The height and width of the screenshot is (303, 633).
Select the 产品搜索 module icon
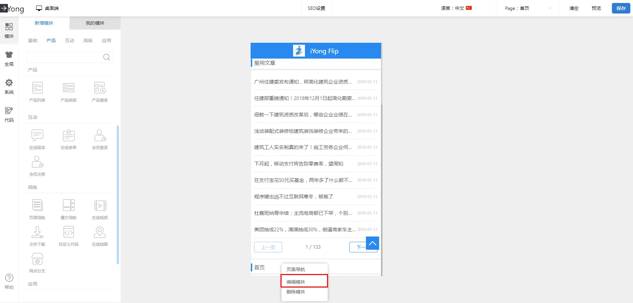tap(100, 88)
